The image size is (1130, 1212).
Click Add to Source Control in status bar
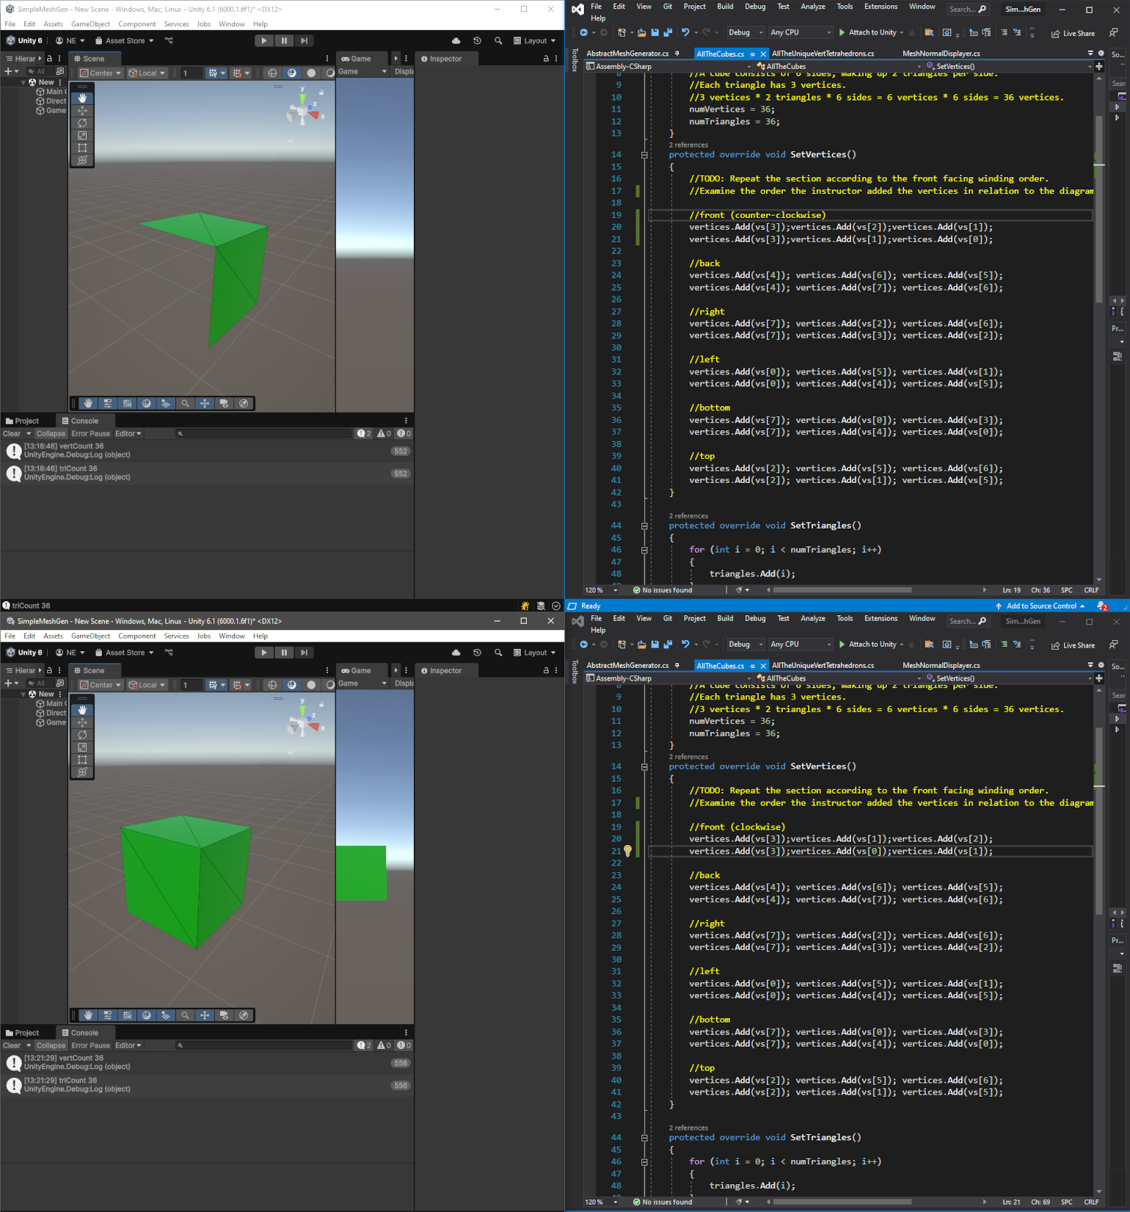pos(1040,606)
